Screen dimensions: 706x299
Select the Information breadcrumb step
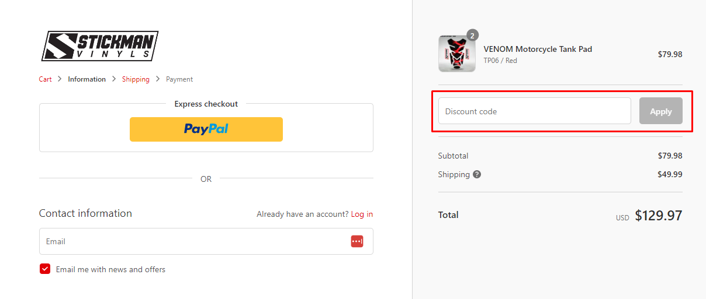click(x=86, y=79)
